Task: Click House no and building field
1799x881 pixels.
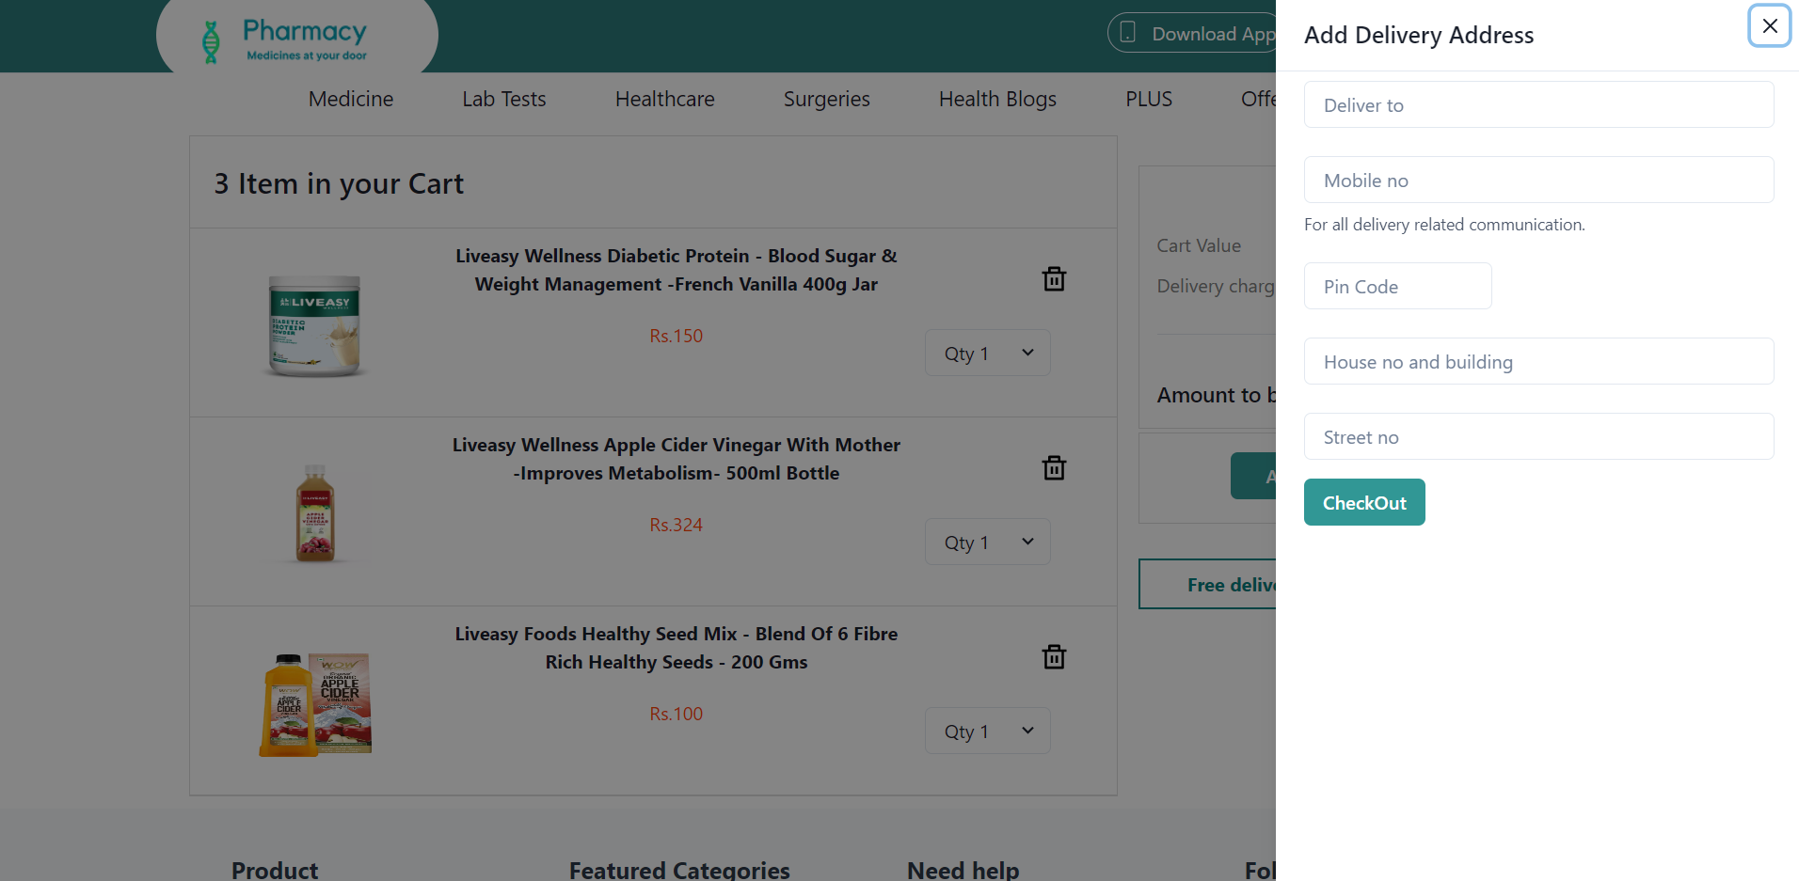Action: coord(1538,361)
